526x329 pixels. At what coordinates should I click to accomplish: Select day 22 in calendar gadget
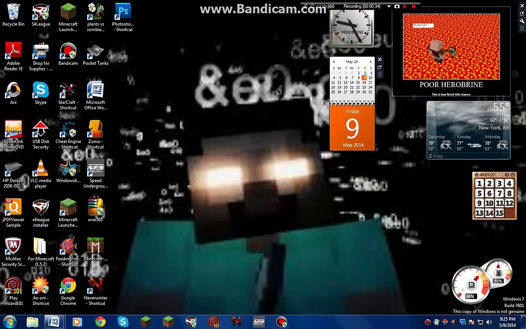pos(358,87)
